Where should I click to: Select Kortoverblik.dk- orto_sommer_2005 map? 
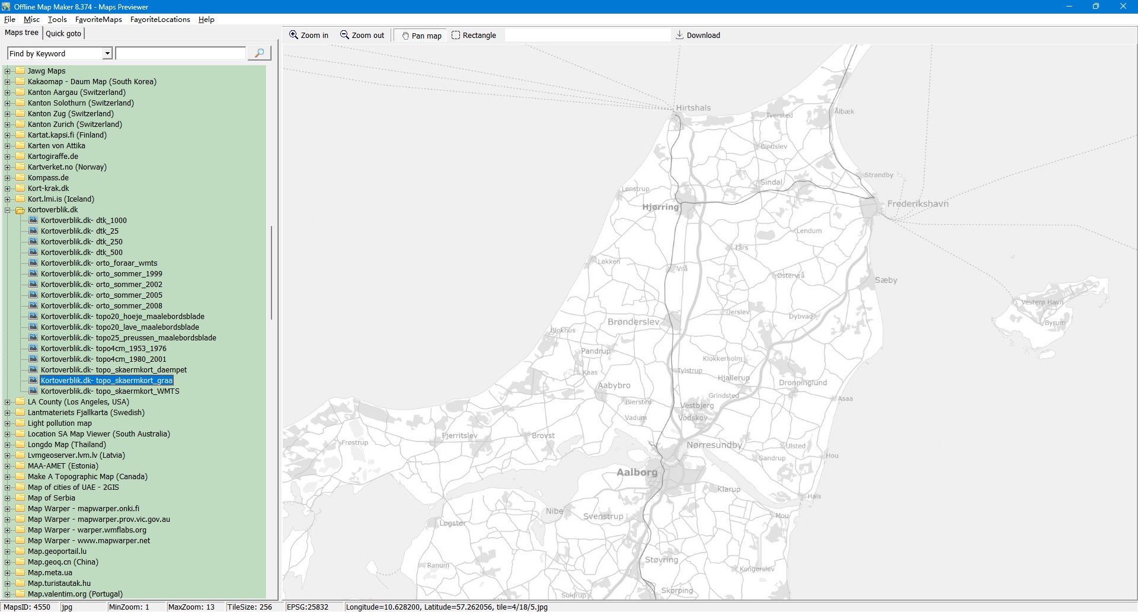pos(101,295)
